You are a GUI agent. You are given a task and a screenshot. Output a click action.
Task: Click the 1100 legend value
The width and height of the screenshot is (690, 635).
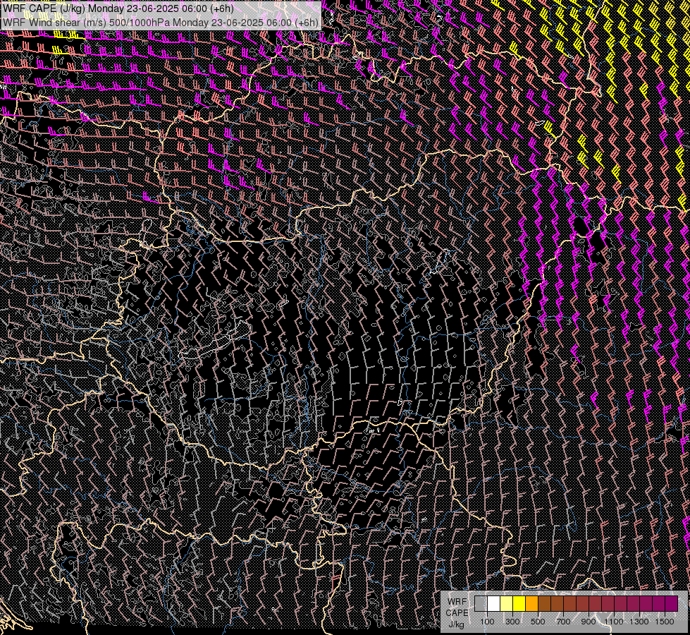coord(613,622)
